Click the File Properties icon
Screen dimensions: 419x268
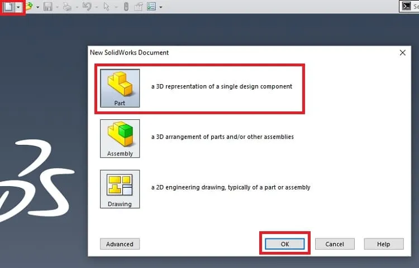(x=139, y=7)
